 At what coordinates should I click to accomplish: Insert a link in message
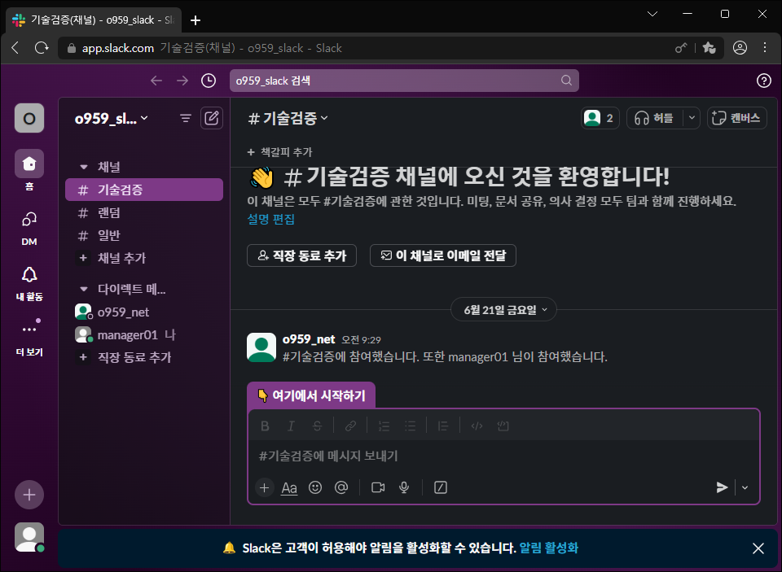click(350, 426)
